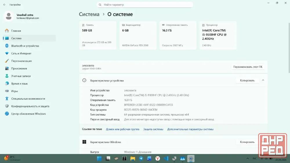Click the Игры gamepad icon

[x=7, y=91]
